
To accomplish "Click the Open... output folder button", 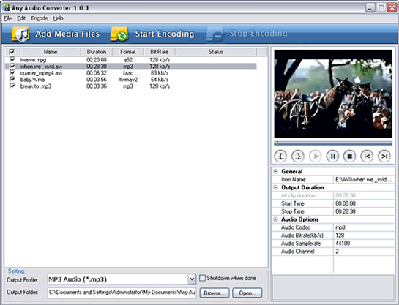I will tap(247, 293).
